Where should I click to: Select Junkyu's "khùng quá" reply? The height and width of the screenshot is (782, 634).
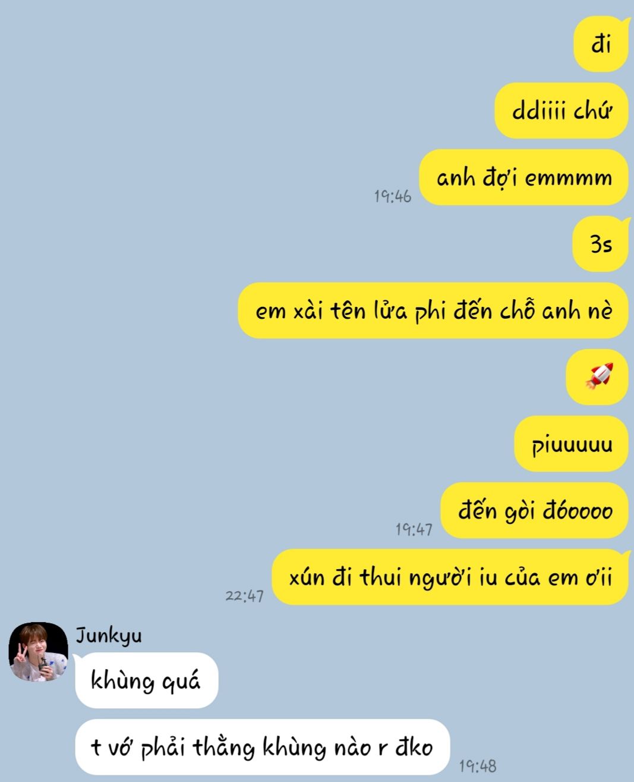147,680
